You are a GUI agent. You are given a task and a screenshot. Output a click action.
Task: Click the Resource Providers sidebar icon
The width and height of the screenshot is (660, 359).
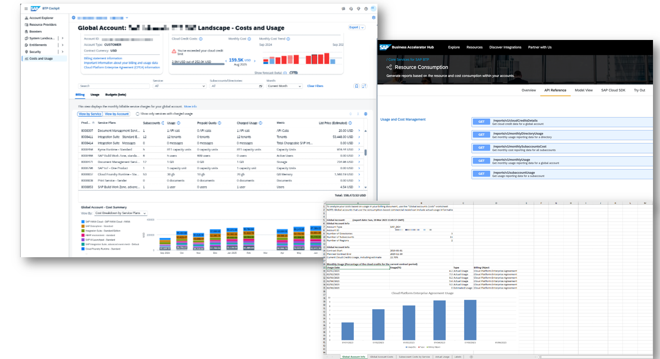click(26, 25)
